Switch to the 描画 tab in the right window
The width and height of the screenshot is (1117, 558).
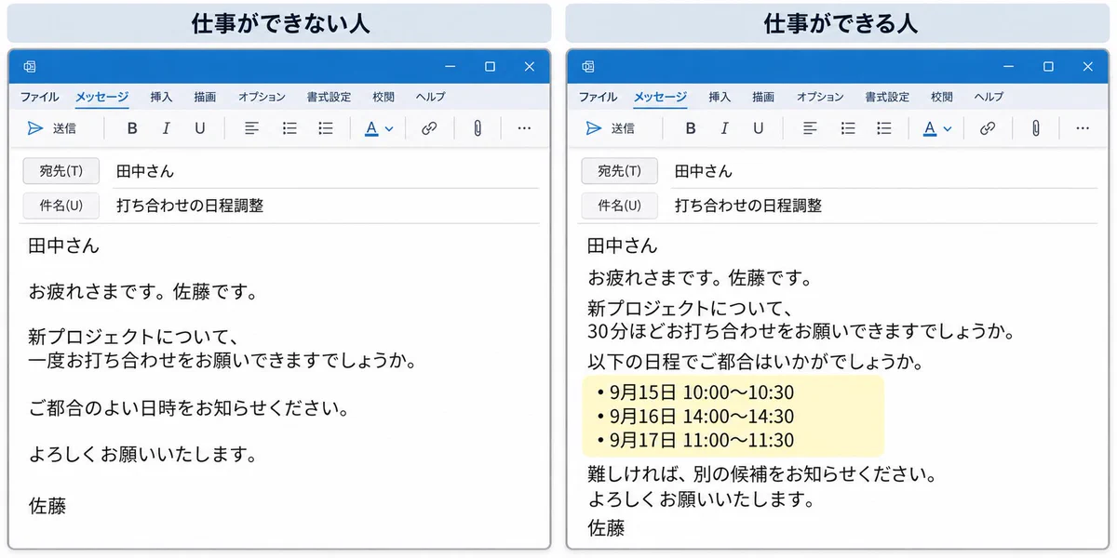(763, 97)
